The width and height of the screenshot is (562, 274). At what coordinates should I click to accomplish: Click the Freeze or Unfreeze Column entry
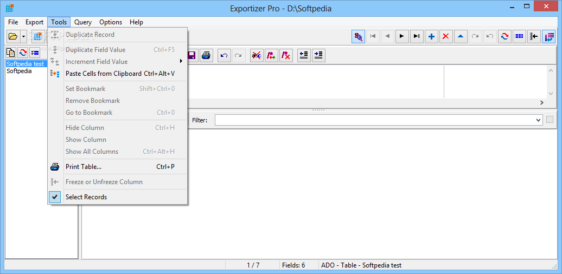click(118, 182)
